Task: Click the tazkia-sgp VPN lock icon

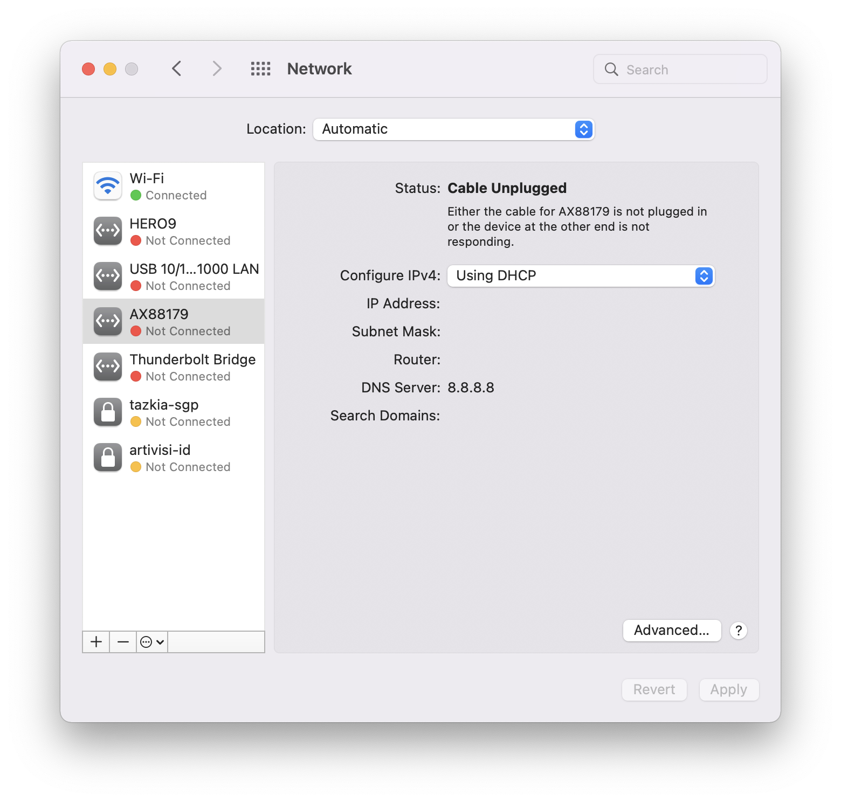Action: pyautogui.click(x=108, y=412)
